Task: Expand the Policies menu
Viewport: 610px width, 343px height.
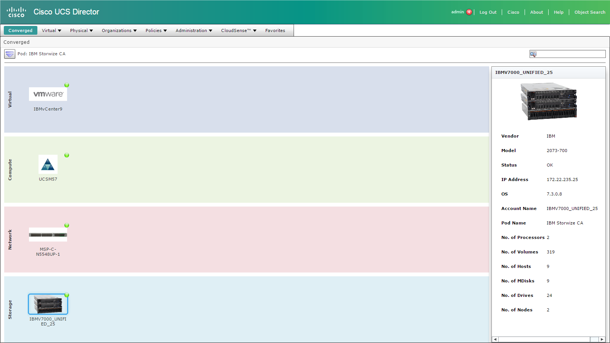Action: click(156, 30)
